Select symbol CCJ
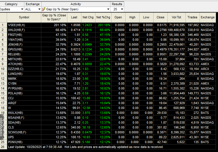Screen dimensions: 218x152 (x=11, y=98)
